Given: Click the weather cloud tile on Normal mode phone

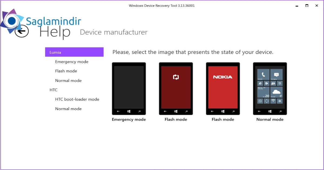Looking at the screenshot, I should point(276,92).
